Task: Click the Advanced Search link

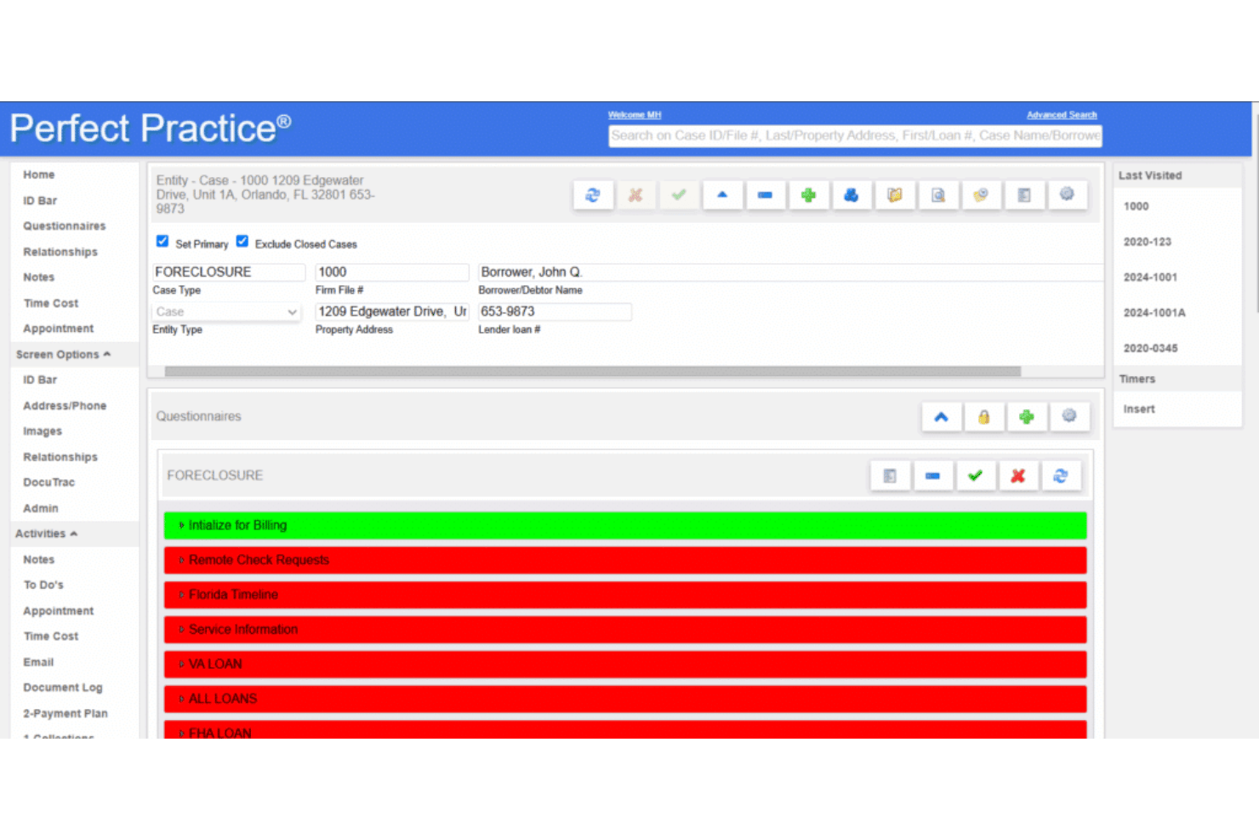Action: coord(1062,115)
